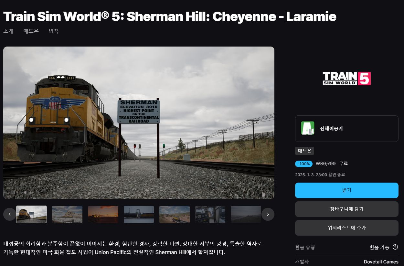Open the 전체이용가 rating card
This screenshot has height=266, width=404.
[x=346, y=129]
